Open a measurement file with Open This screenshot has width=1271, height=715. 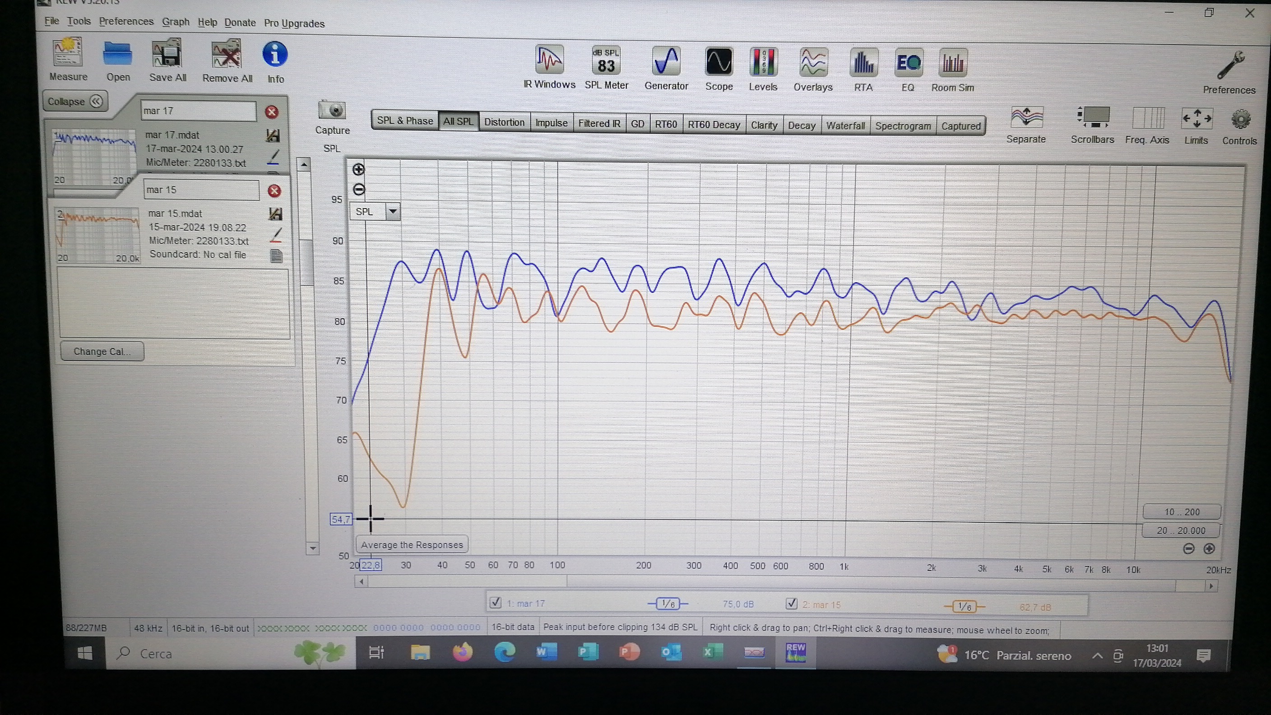(x=118, y=54)
